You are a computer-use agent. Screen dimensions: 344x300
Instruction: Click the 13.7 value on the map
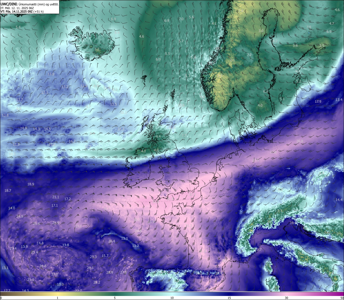click(20, 100)
